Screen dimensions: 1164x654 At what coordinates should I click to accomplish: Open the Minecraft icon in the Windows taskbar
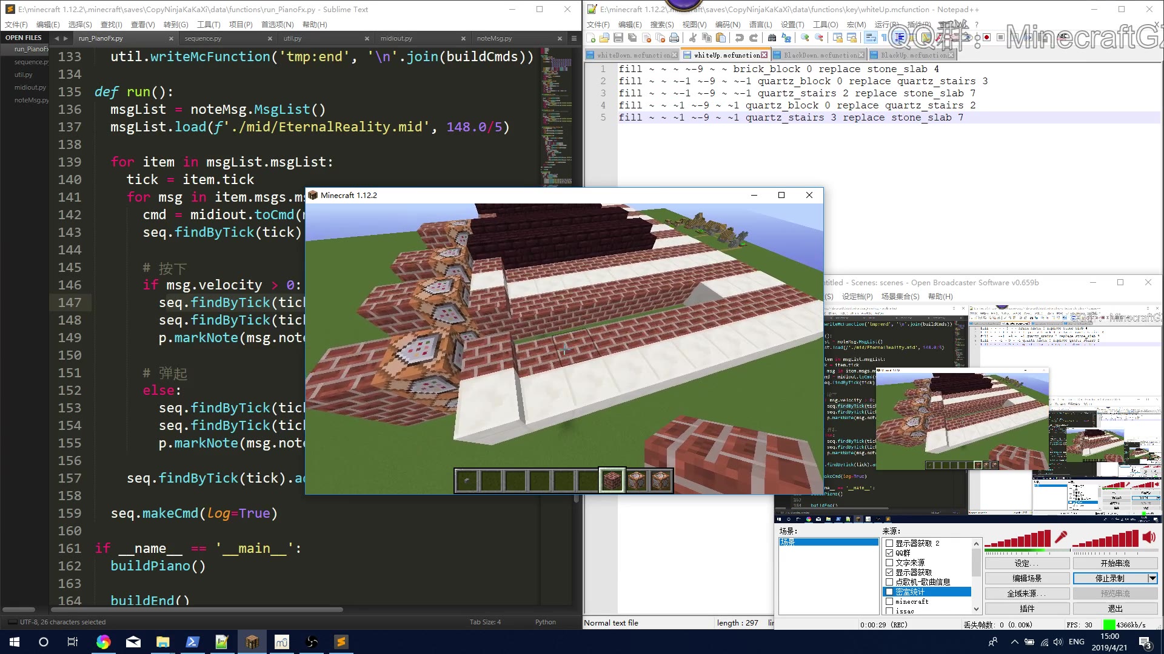pyautogui.click(x=252, y=642)
